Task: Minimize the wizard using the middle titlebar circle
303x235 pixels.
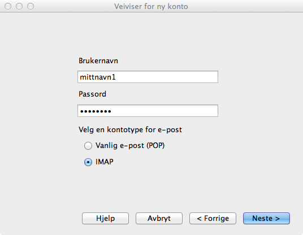Action: pos(19,6)
